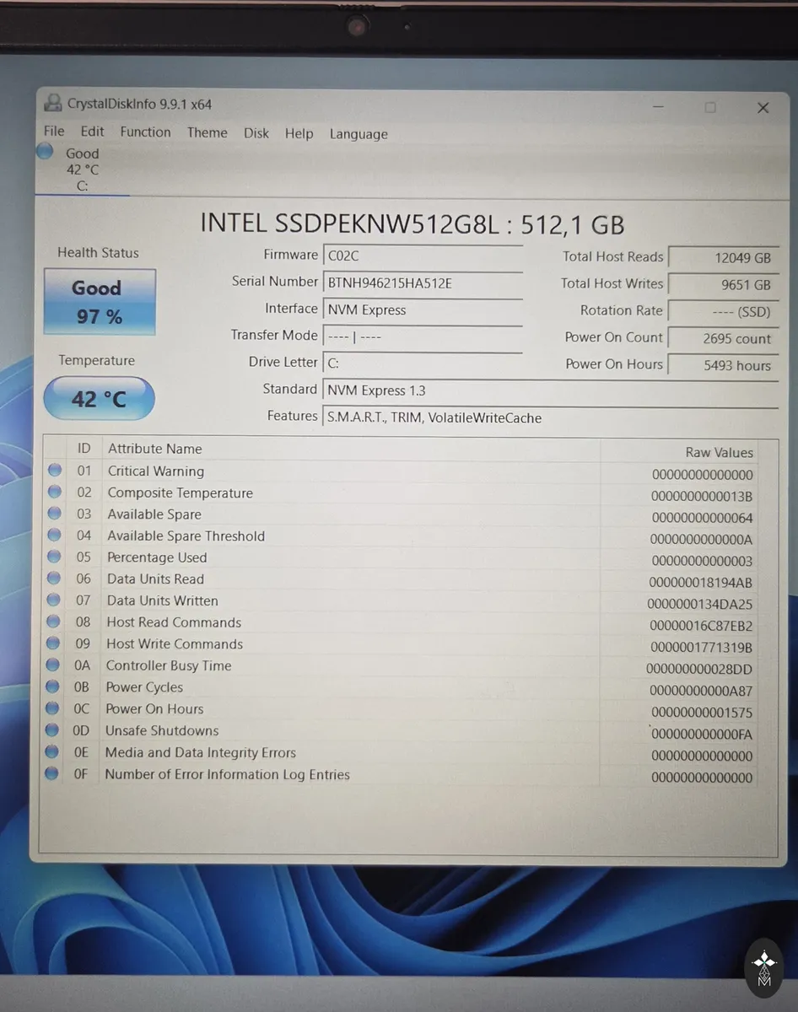This screenshot has width=798, height=1012.
Task: Select the Composite Temperature attribute name
Action: [x=180, y=493]
